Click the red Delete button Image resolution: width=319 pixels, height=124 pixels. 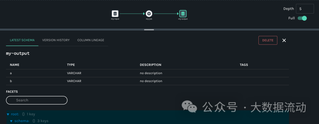tap(268, 40)
